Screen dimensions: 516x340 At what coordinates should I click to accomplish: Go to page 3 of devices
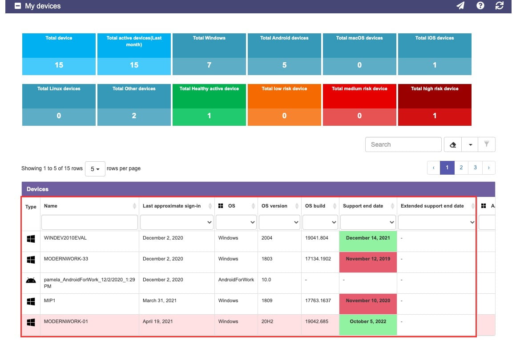click(x=475, y=168)
